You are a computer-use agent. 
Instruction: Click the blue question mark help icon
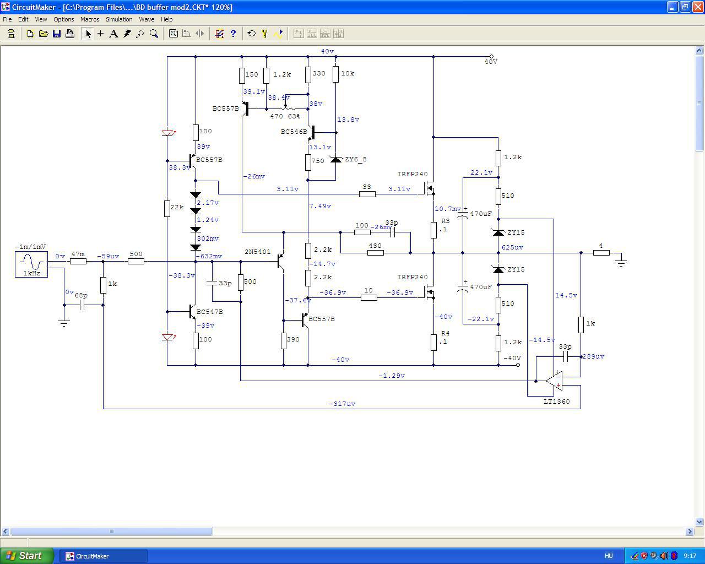(233, 34)
